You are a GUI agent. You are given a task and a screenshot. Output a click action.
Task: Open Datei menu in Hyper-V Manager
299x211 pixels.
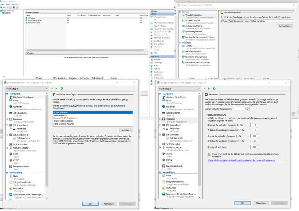pos(2,4)
